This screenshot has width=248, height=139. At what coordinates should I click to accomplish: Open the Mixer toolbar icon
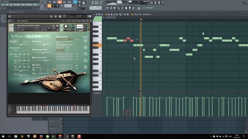pos(122,8)
